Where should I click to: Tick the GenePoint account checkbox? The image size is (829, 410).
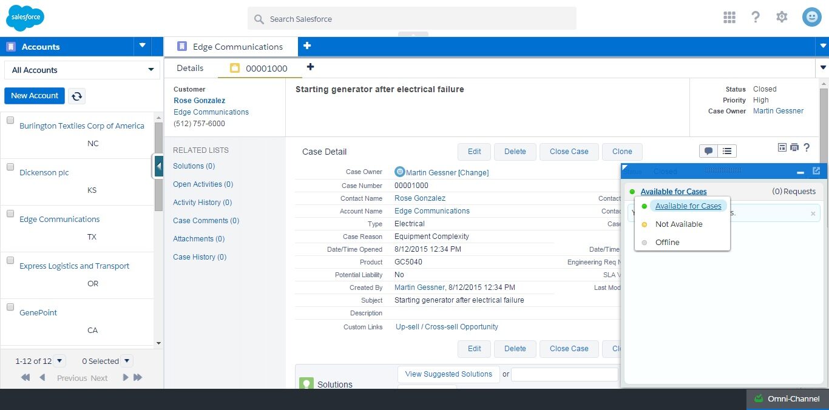(10, 307)
